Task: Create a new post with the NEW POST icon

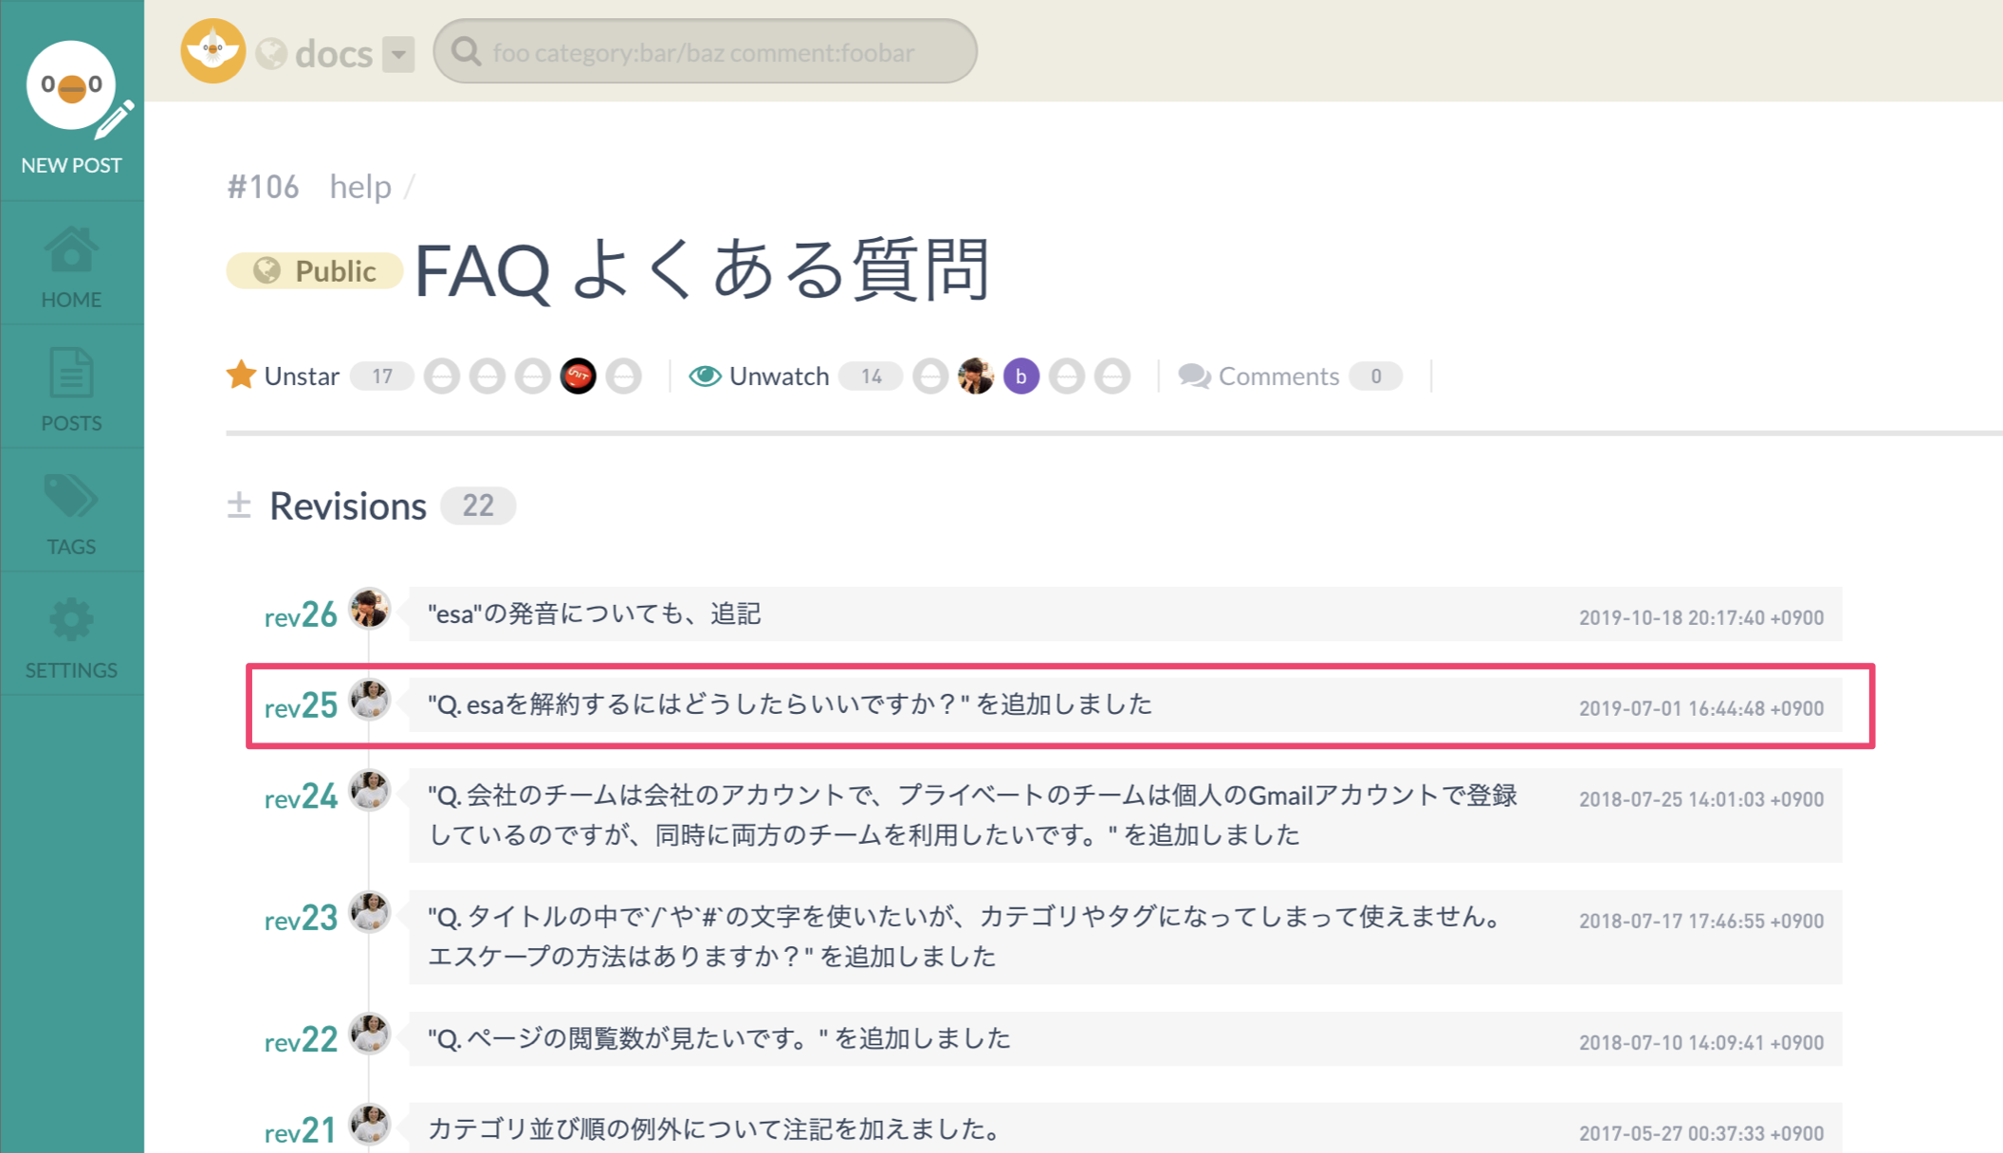Action: 72,106
